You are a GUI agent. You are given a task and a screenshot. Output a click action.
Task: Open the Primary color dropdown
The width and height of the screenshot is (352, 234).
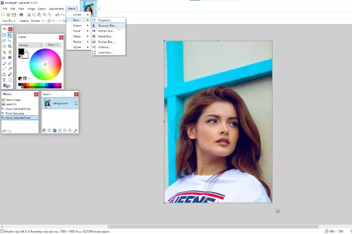click(30, 45)
